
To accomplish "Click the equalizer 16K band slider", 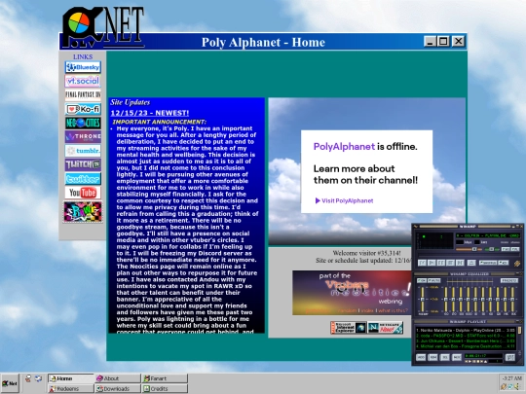I will pos(512,299).
